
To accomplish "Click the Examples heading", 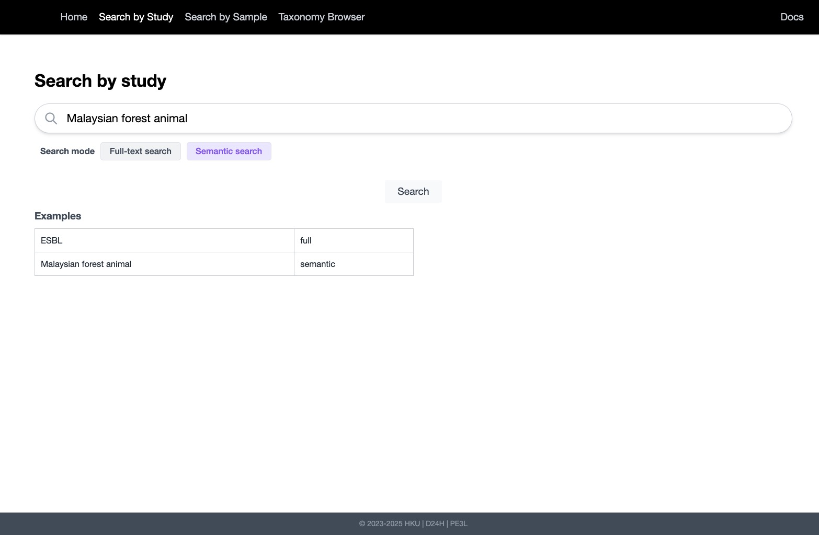I will [x=58, y=216].
